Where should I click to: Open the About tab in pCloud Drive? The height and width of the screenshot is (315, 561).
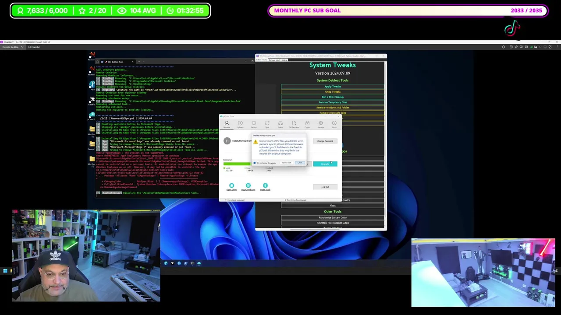(334, 124)
